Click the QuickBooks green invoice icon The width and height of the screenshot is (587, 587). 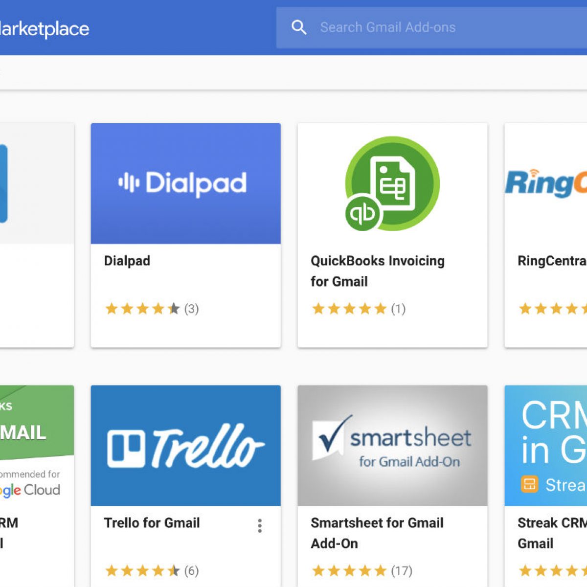[x=392, y=183]
